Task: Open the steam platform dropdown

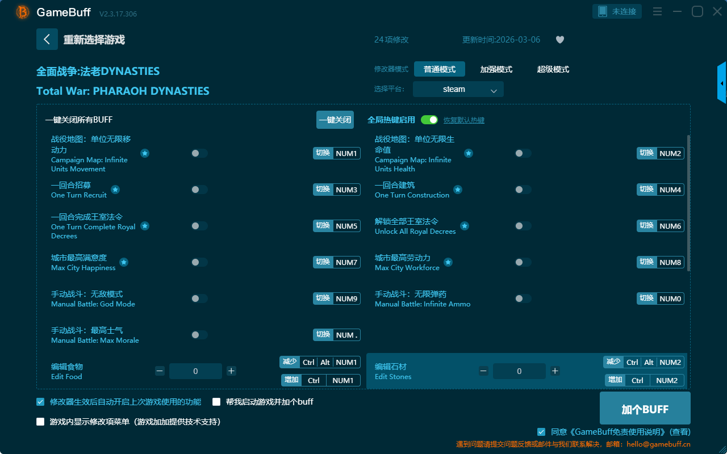Action: 458,89
